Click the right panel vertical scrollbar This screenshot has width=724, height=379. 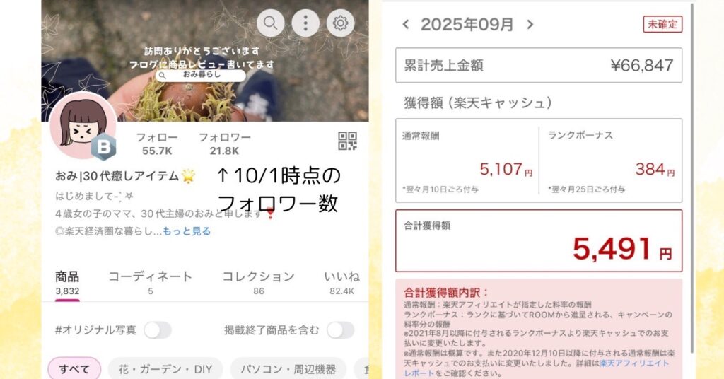click(692, 177)
